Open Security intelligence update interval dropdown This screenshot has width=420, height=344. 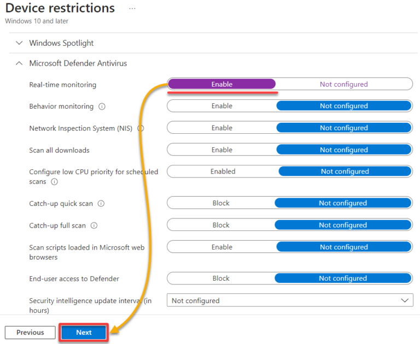290,300
